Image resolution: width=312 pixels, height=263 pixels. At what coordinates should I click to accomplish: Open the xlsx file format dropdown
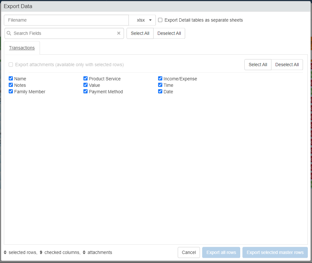[x=142, y=20]
